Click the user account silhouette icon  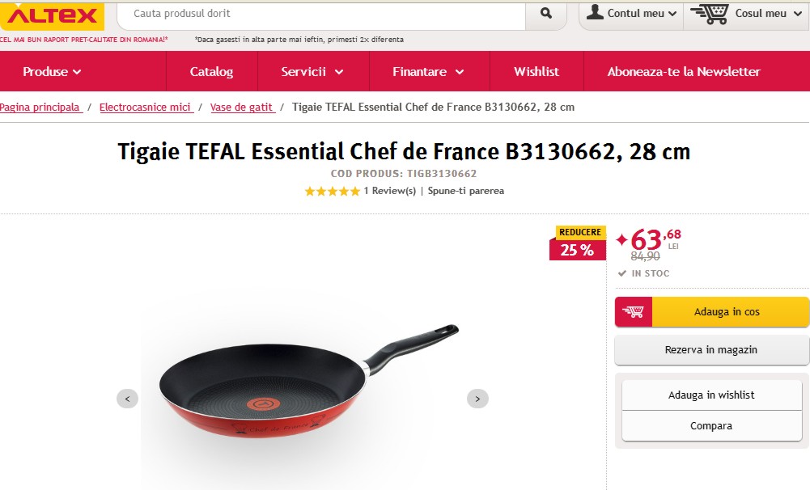(x=595, y=12)
